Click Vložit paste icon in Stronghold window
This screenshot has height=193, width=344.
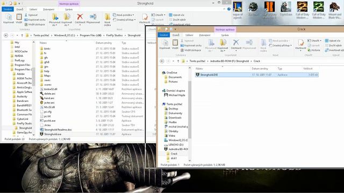click(x=19, y=18)
